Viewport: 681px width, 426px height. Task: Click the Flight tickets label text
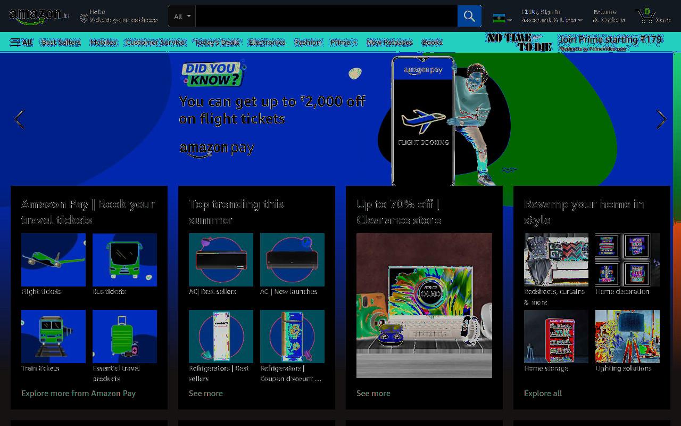click(41, 292)
